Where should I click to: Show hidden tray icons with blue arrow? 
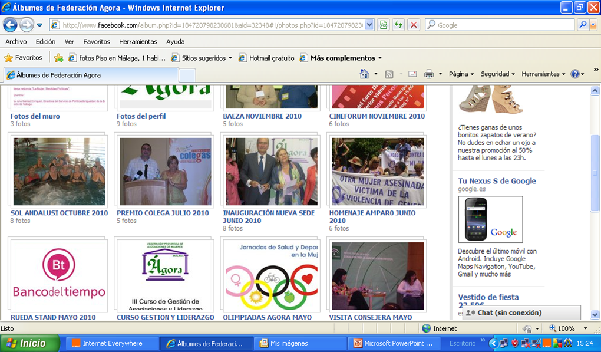click(494, 344)
